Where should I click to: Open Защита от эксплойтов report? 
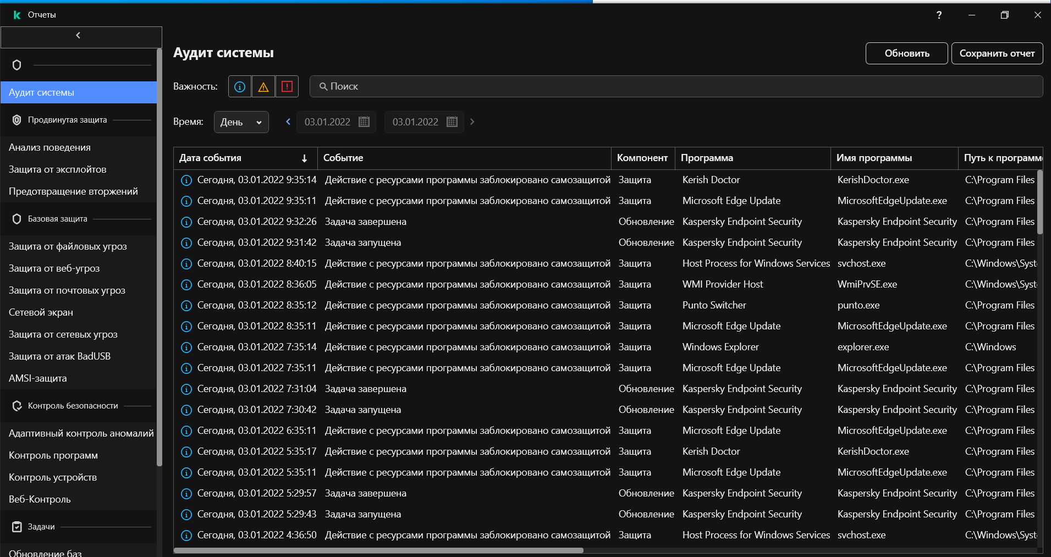(79, 169)
